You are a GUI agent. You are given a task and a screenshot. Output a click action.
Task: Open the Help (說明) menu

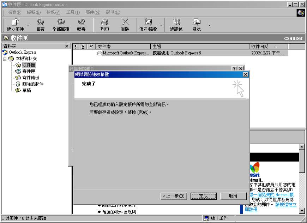[x=113, y=12]
